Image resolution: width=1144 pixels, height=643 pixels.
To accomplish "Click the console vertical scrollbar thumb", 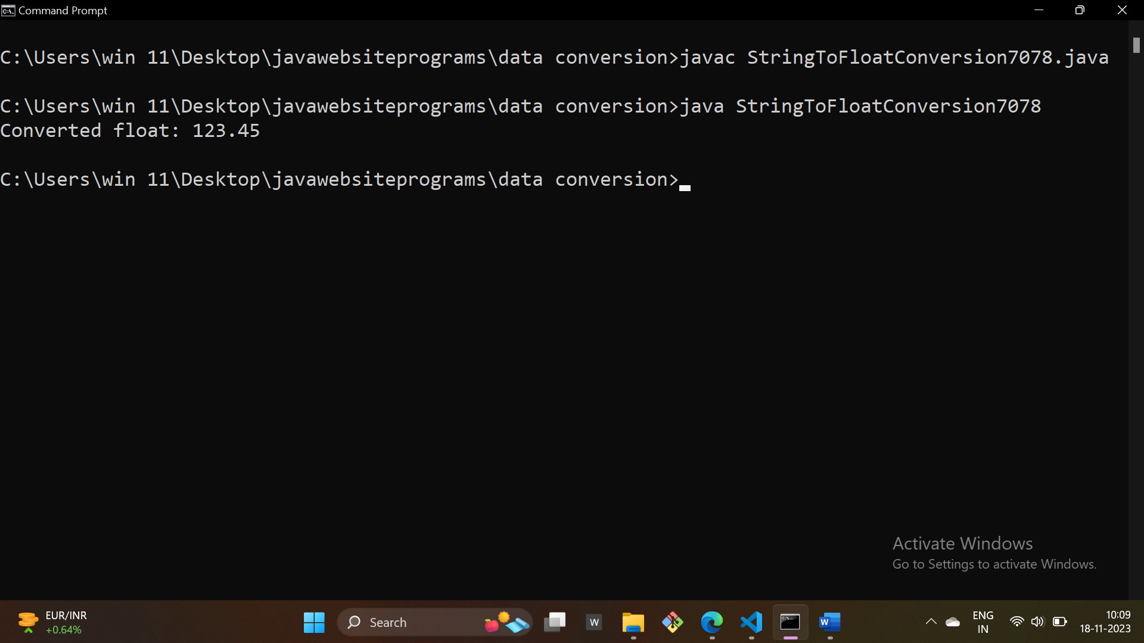I will coord(1136,45).
